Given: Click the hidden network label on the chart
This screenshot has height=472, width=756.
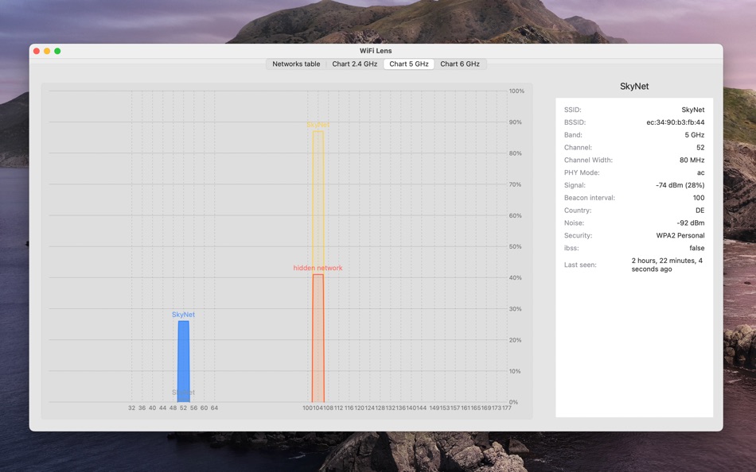Looking at the screenshot, I should pyautogui.click(x=318, y=268).
